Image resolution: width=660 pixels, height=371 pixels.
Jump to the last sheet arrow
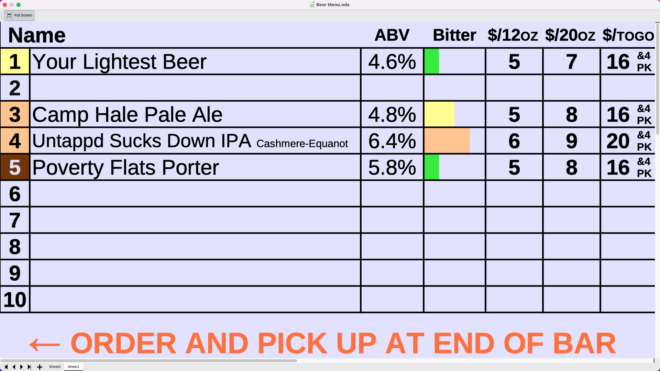tap(29, 367)
